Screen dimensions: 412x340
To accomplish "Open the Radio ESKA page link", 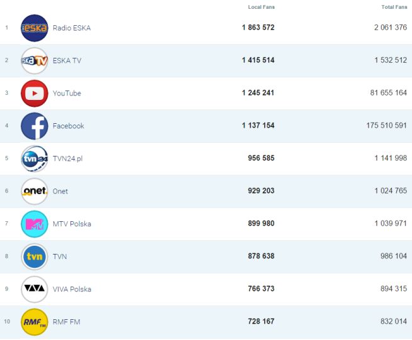I will pyautogui.click(x=72, y=28).
